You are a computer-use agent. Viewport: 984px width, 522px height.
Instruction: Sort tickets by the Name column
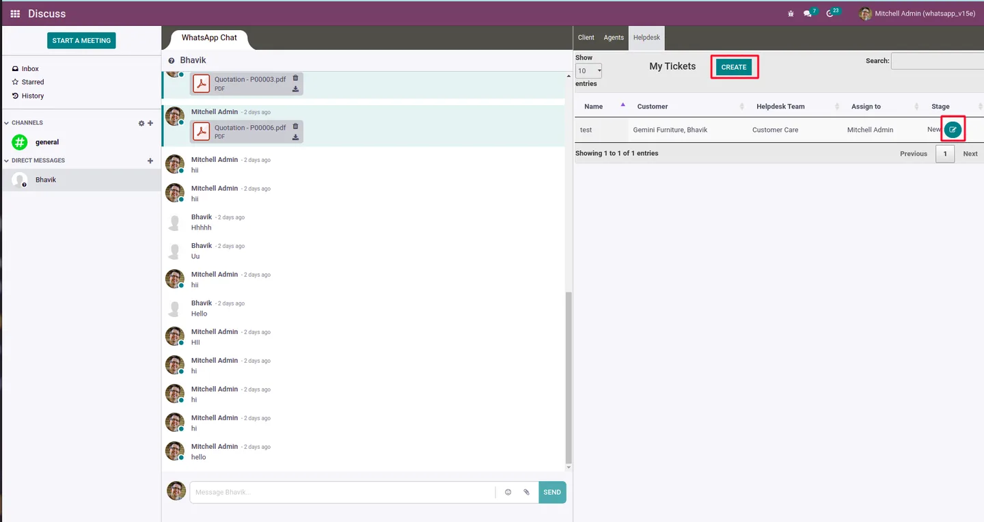pos(603,107)
